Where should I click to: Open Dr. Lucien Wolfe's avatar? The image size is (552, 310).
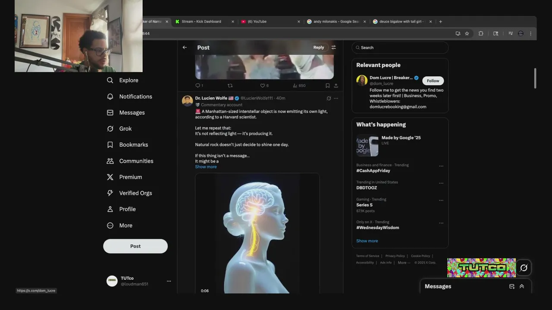pos(188,101)
